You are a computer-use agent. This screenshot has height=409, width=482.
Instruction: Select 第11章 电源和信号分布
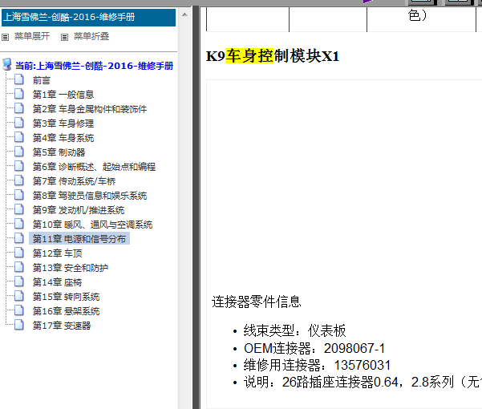(79, 239)
